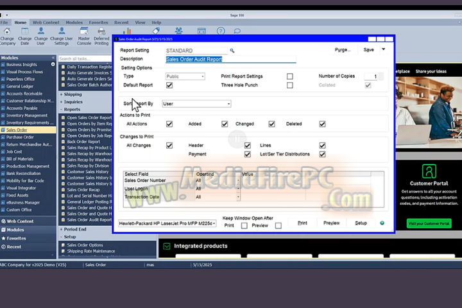Toggle the Header checkbox
462x308 pixels.
pos(248,146)
